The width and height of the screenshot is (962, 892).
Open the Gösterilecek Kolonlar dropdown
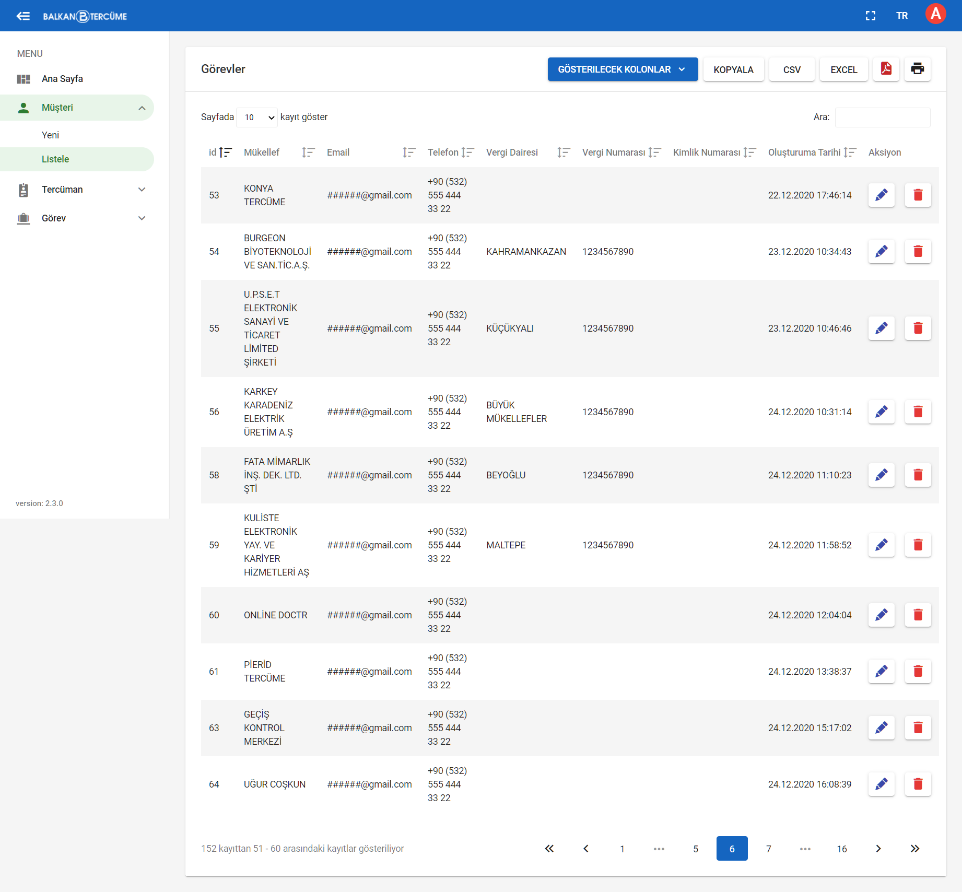pyautogui.click(x=622, y=69)
